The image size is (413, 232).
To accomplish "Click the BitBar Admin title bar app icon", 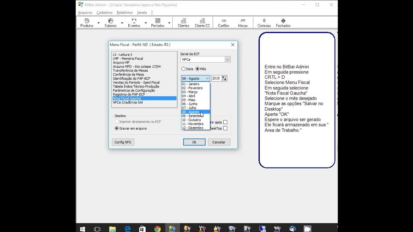I will (x=81, y=5).
